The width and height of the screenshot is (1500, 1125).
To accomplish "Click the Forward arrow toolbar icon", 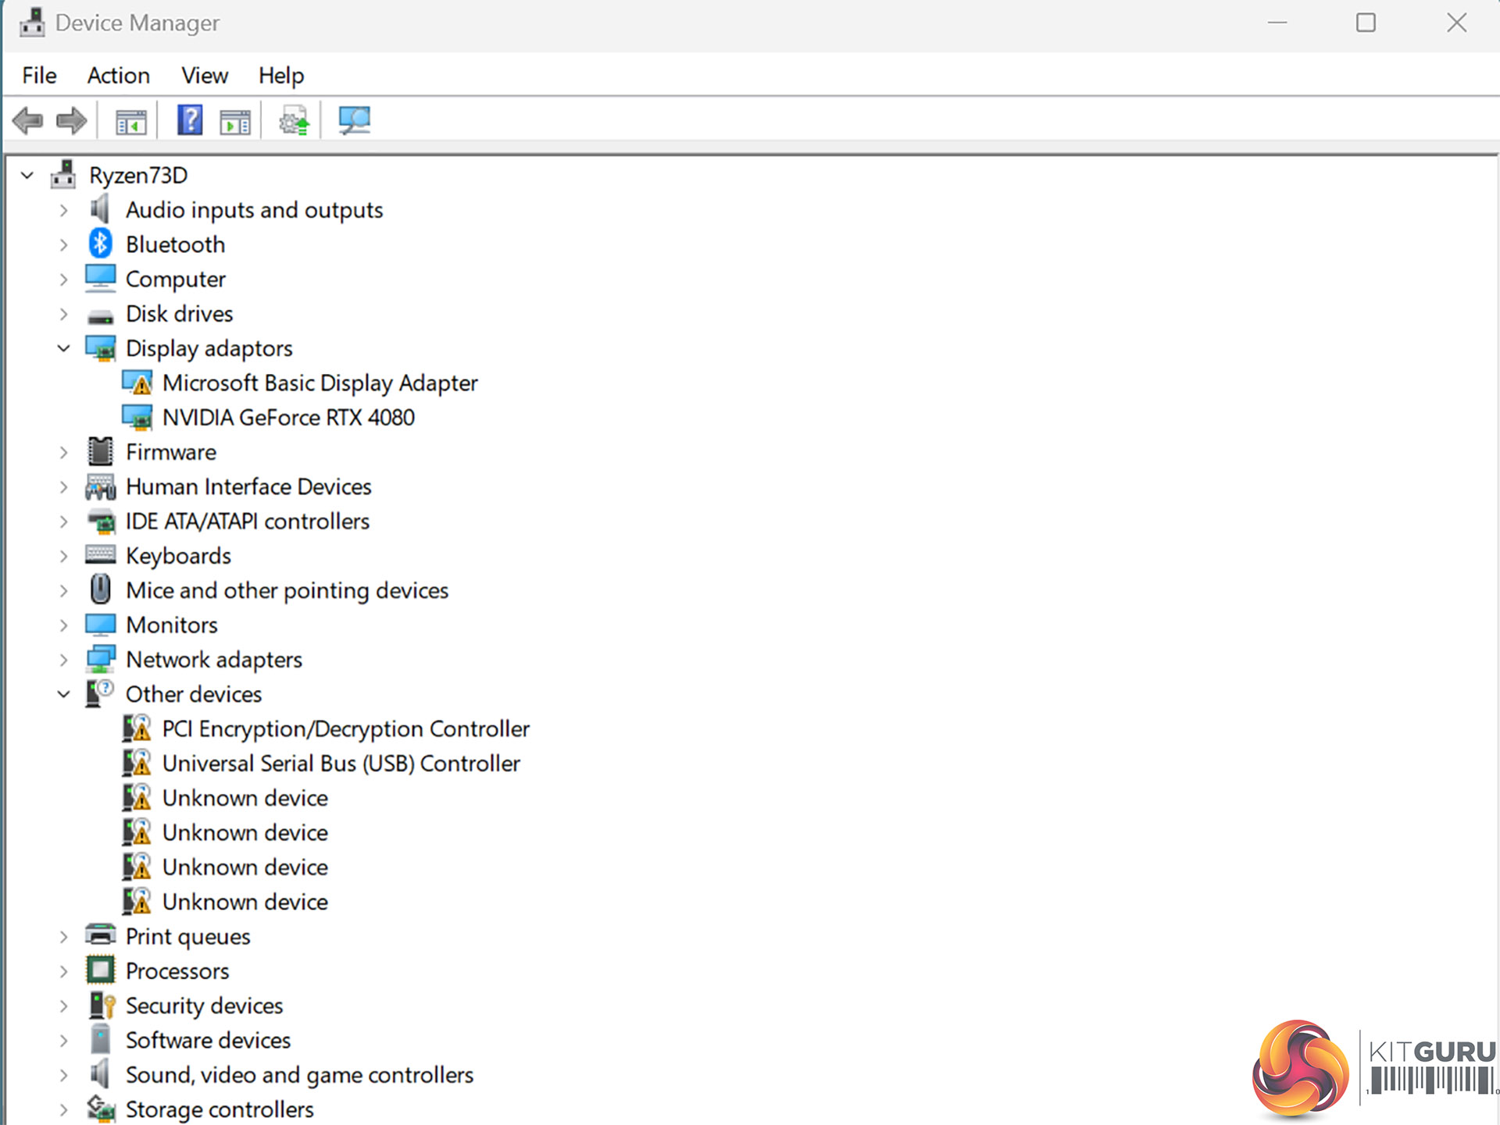I will click(x=72, y=121).
